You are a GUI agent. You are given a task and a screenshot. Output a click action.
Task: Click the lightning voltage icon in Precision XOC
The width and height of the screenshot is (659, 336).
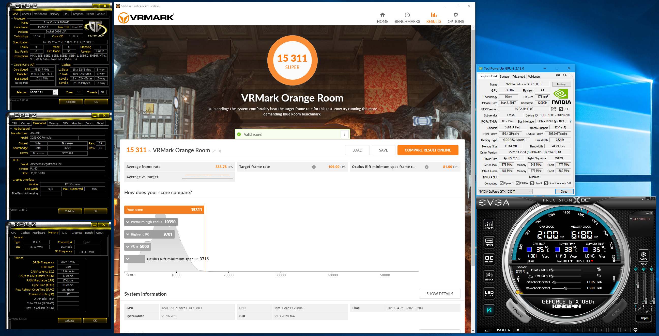coord(518,279)
